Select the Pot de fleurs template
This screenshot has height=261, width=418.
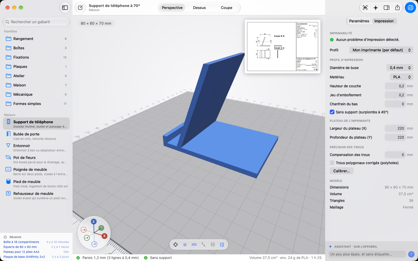click(36, 159)
